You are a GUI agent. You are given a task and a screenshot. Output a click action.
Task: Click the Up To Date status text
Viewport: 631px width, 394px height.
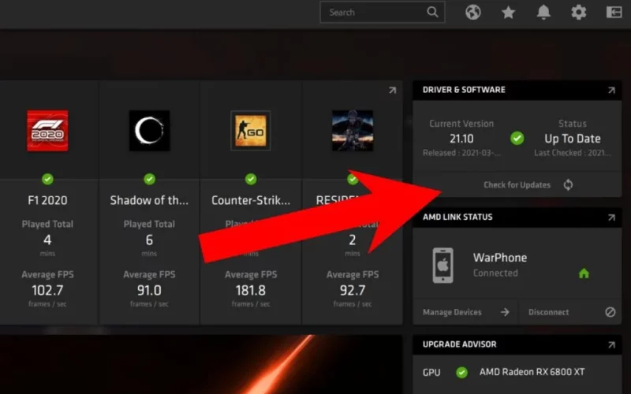coord(573,139)
